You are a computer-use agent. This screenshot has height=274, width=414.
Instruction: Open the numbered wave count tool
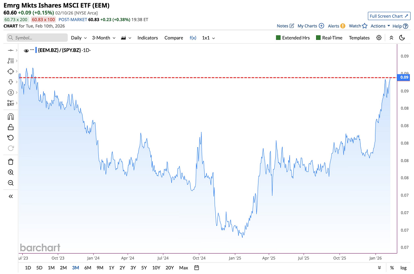point(11,92)
